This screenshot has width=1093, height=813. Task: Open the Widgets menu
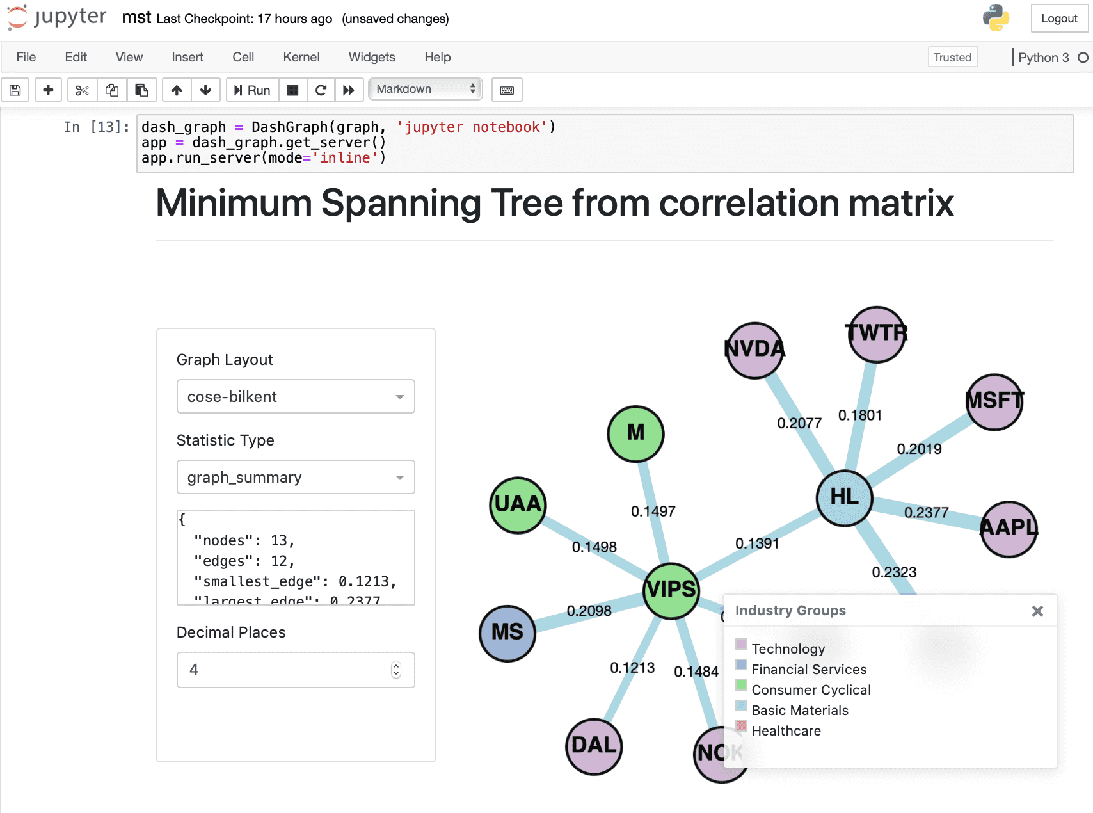point(372,57)
